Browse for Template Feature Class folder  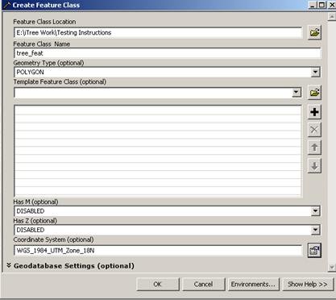[314, 93]
